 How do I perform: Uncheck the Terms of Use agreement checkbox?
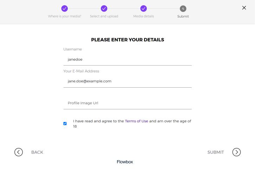[65, 124]
